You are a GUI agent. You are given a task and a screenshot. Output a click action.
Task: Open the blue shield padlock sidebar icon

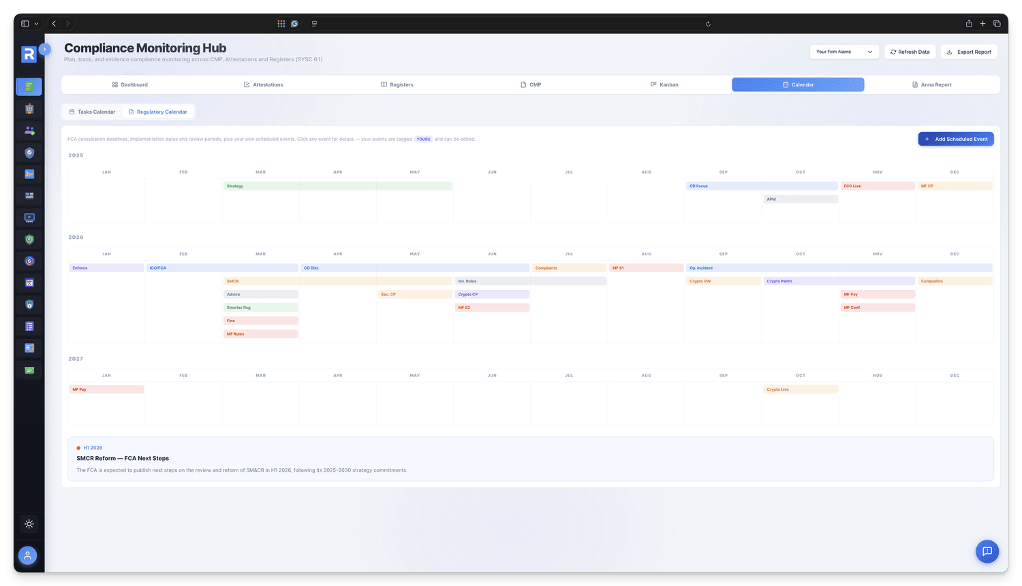pyautogui.click(x=29, y=305)
